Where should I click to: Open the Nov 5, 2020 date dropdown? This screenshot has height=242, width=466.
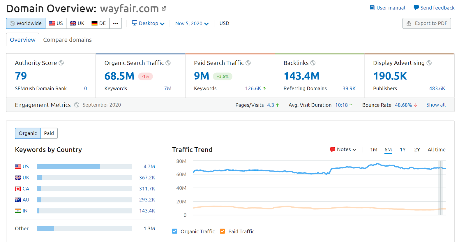192,23
